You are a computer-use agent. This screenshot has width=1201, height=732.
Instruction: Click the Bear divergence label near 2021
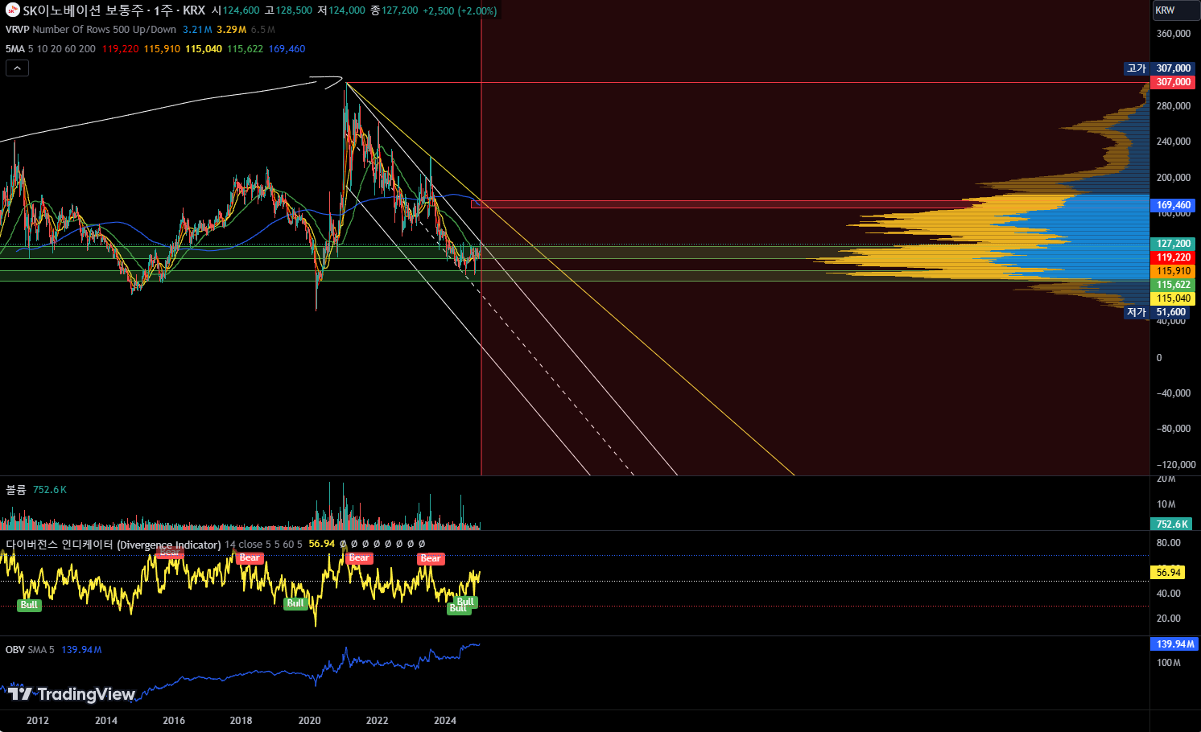pyautogui.click(x=359, y=558)
